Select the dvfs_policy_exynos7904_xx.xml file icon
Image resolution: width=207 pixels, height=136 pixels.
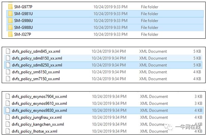click(x=8, y=96)
